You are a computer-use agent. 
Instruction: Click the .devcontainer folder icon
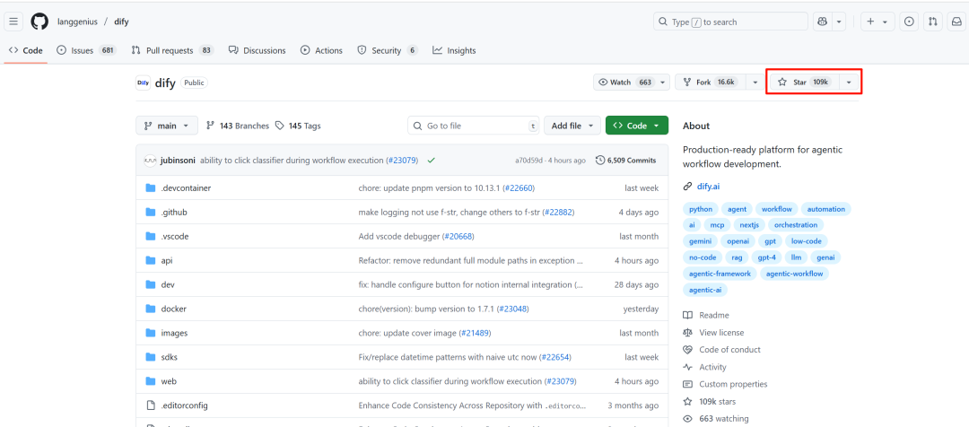coord(150,187)
